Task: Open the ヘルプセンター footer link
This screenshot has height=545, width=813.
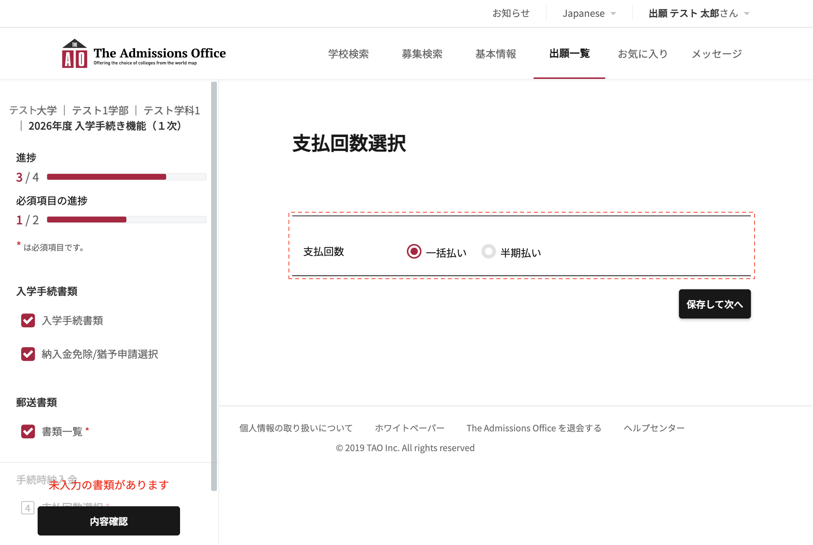Action: 654,428
